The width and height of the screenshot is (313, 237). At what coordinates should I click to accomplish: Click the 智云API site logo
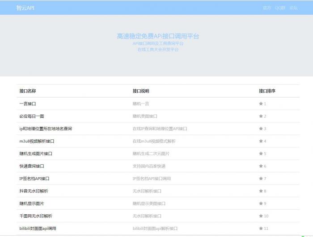(x=25, y=8)
